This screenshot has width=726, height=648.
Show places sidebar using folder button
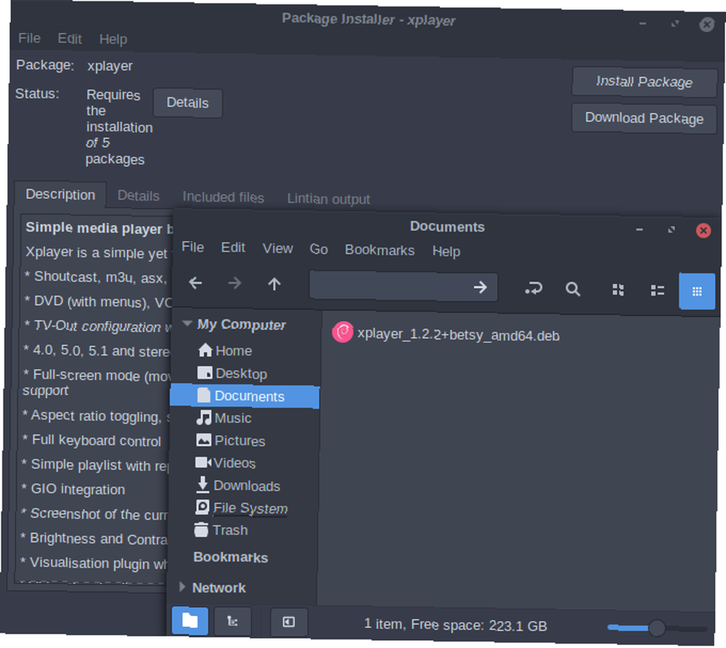pos(189,620)
